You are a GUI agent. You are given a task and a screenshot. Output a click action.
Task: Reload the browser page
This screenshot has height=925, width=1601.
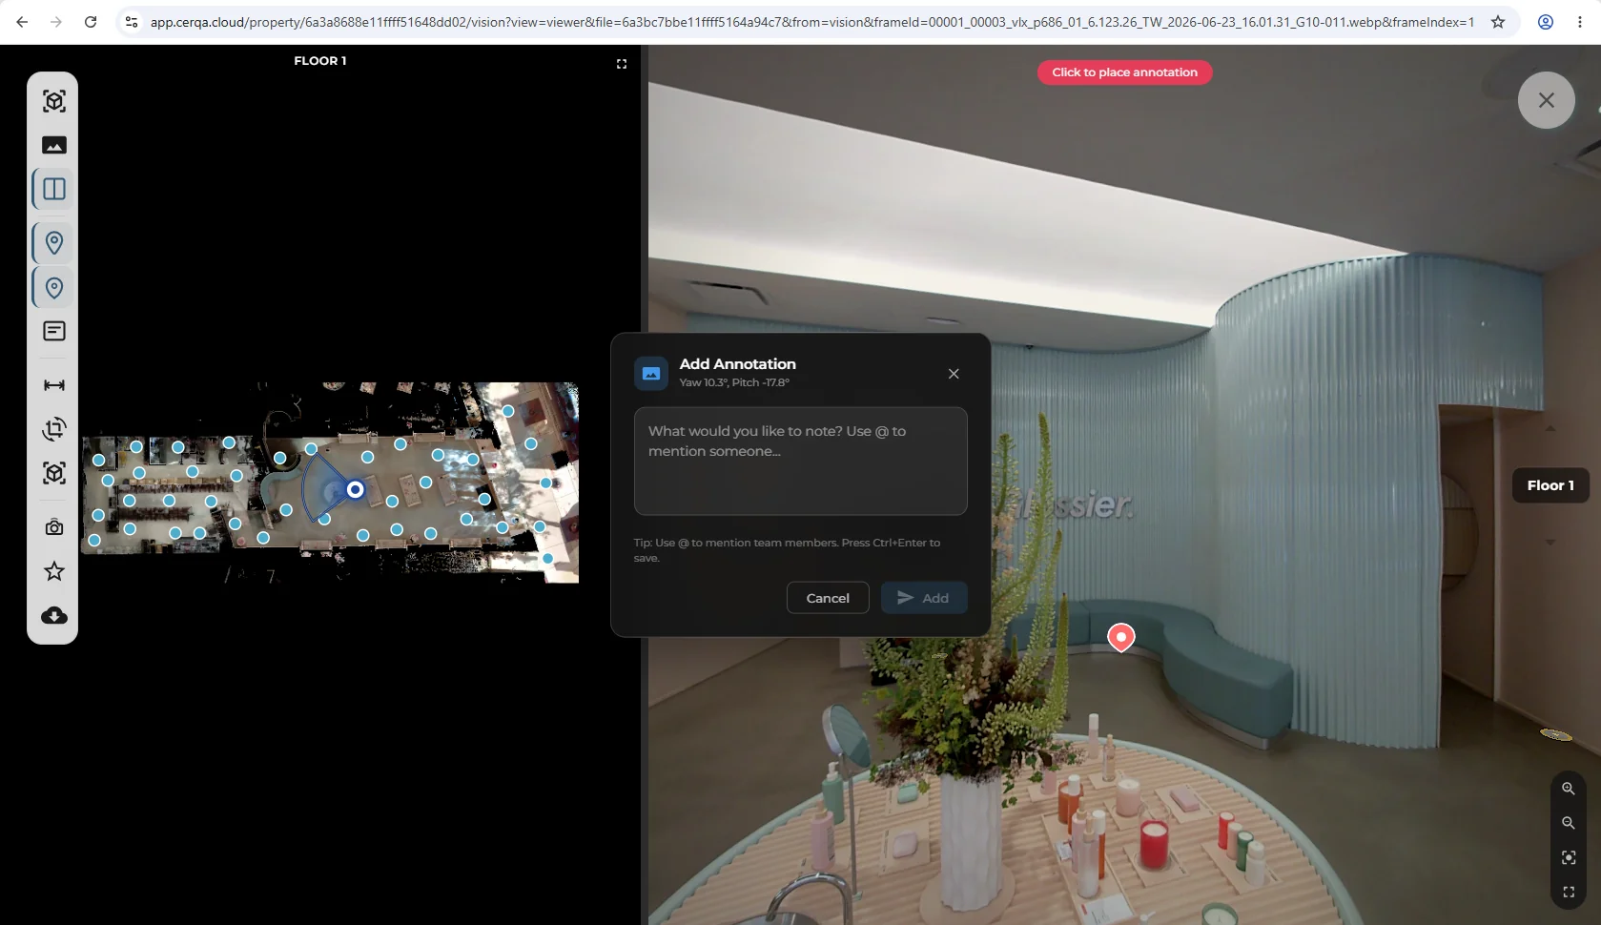click(91, 22)
